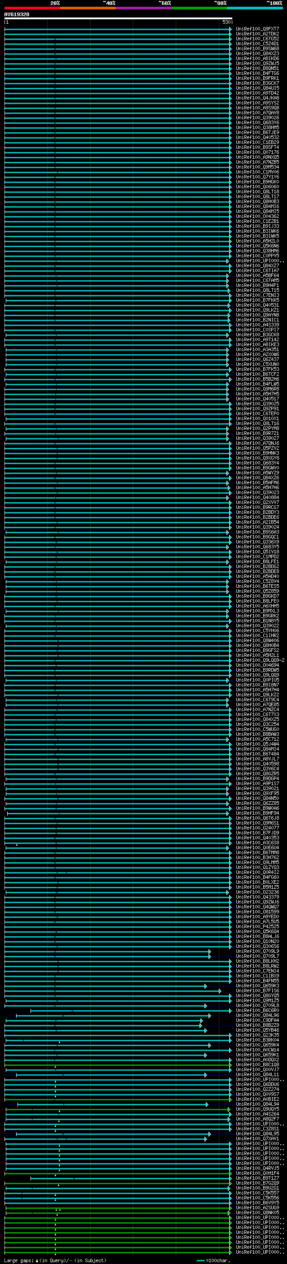Select label UniRef100_Q7XAV1
Viewport: 287px width, 1264px height.
click(257, 1139)
